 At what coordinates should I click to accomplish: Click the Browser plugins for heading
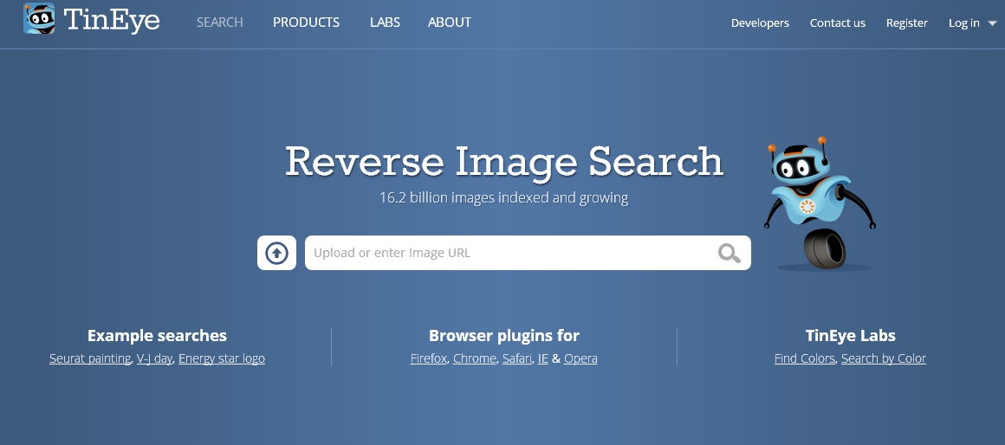pos(503,336)
